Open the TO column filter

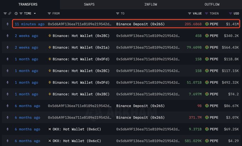tap(117, 13)
